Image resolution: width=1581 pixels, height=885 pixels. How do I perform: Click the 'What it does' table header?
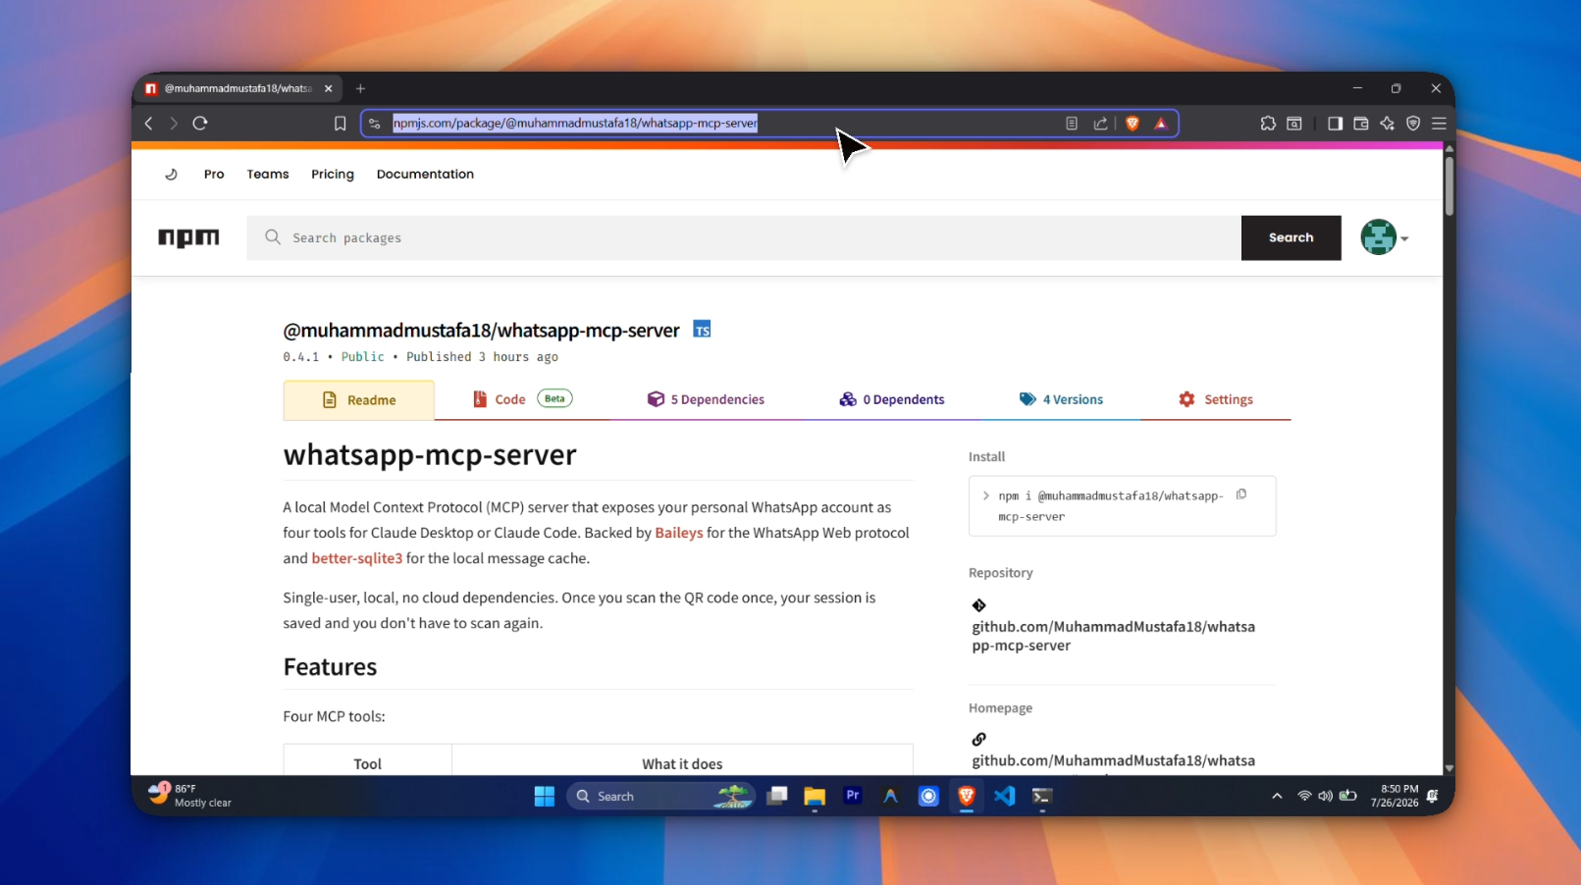coord(682,763)
